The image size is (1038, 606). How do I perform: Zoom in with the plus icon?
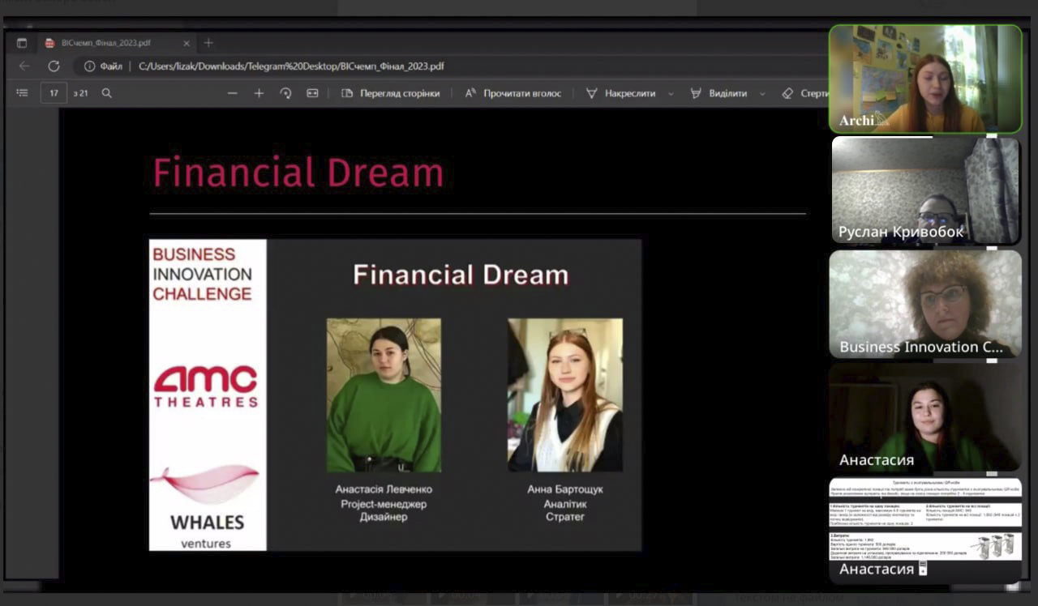click(259, 93)
